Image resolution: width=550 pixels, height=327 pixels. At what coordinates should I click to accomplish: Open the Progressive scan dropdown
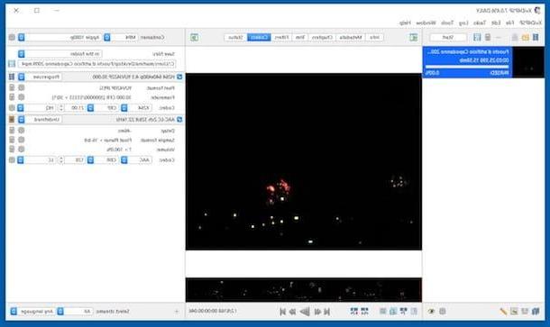40,77
